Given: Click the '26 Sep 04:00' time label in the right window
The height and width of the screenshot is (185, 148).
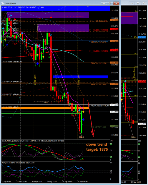Looking at the screenshot, I should point(136,182).
